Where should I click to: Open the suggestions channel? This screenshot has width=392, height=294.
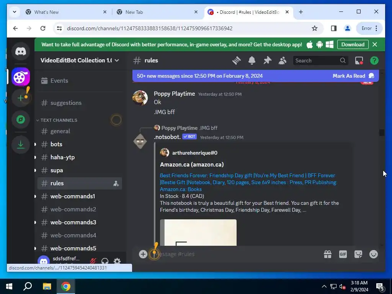[80, 103]
